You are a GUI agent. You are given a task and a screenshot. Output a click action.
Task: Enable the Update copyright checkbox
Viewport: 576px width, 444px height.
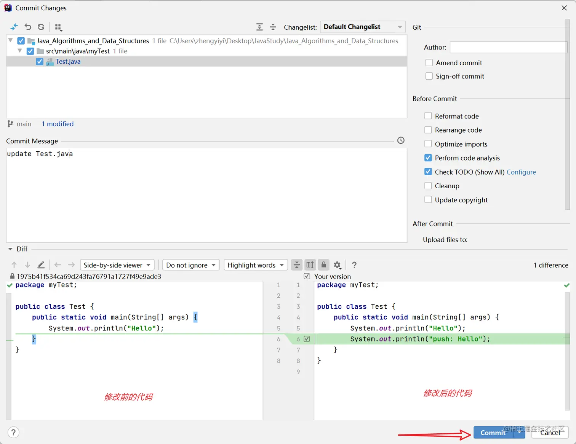pos(428,200)
